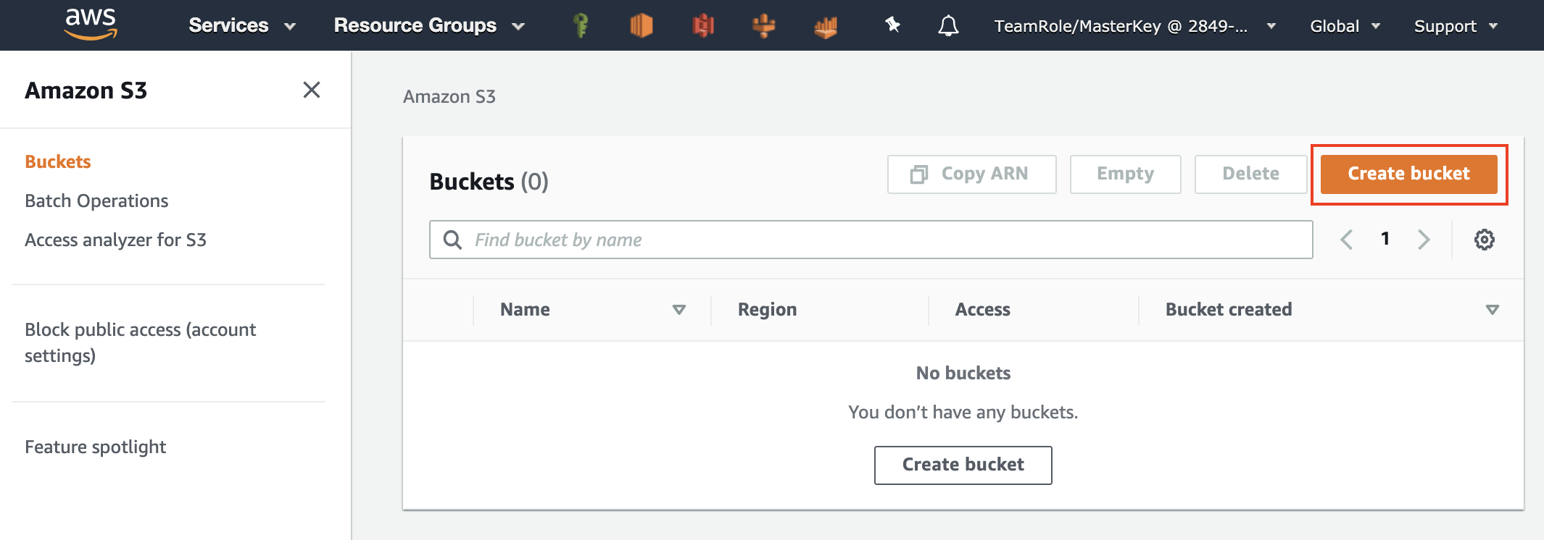Go to previous page of buckets
The image size is (1544, 540).
coord(1347,240)
